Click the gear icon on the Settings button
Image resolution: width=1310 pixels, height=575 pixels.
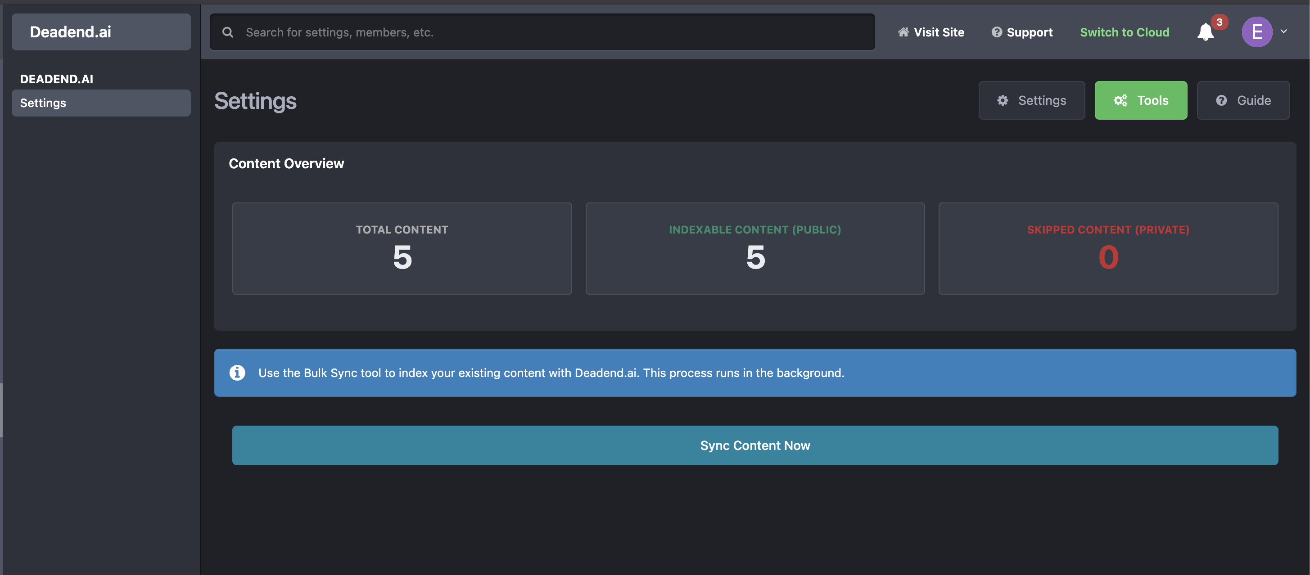tap(1003, 100)
